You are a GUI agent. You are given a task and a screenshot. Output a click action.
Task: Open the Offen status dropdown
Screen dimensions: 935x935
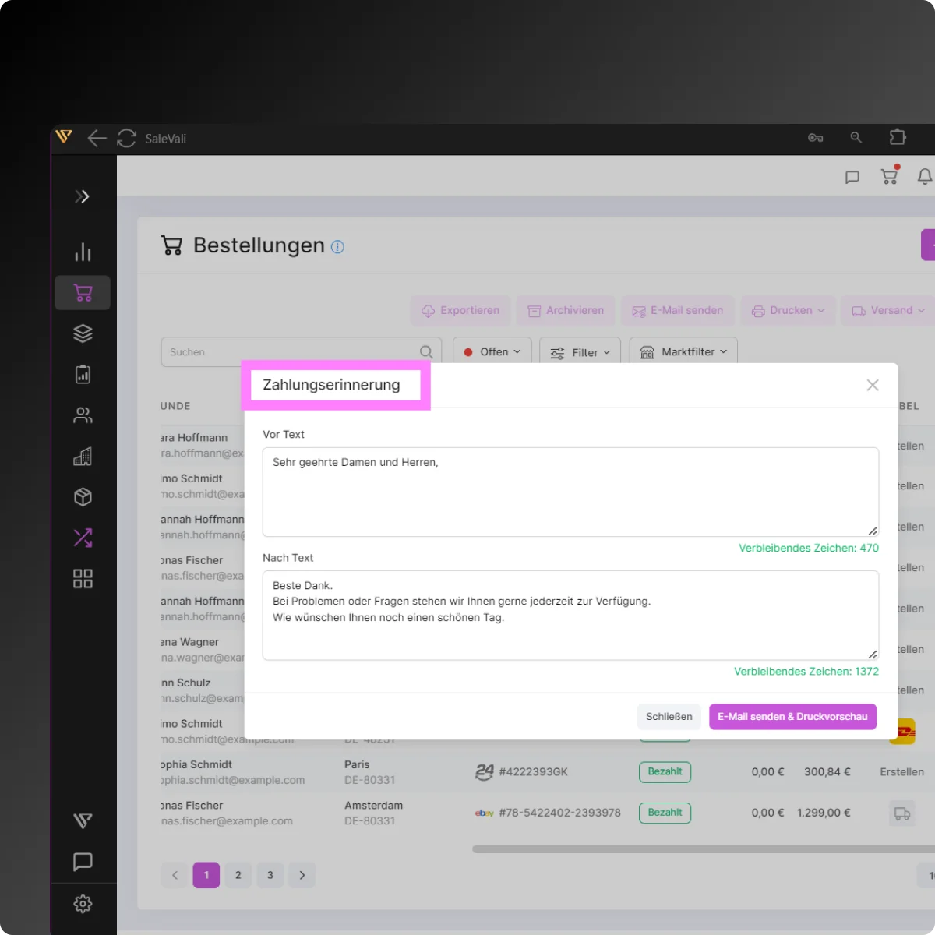pos(492,352)
